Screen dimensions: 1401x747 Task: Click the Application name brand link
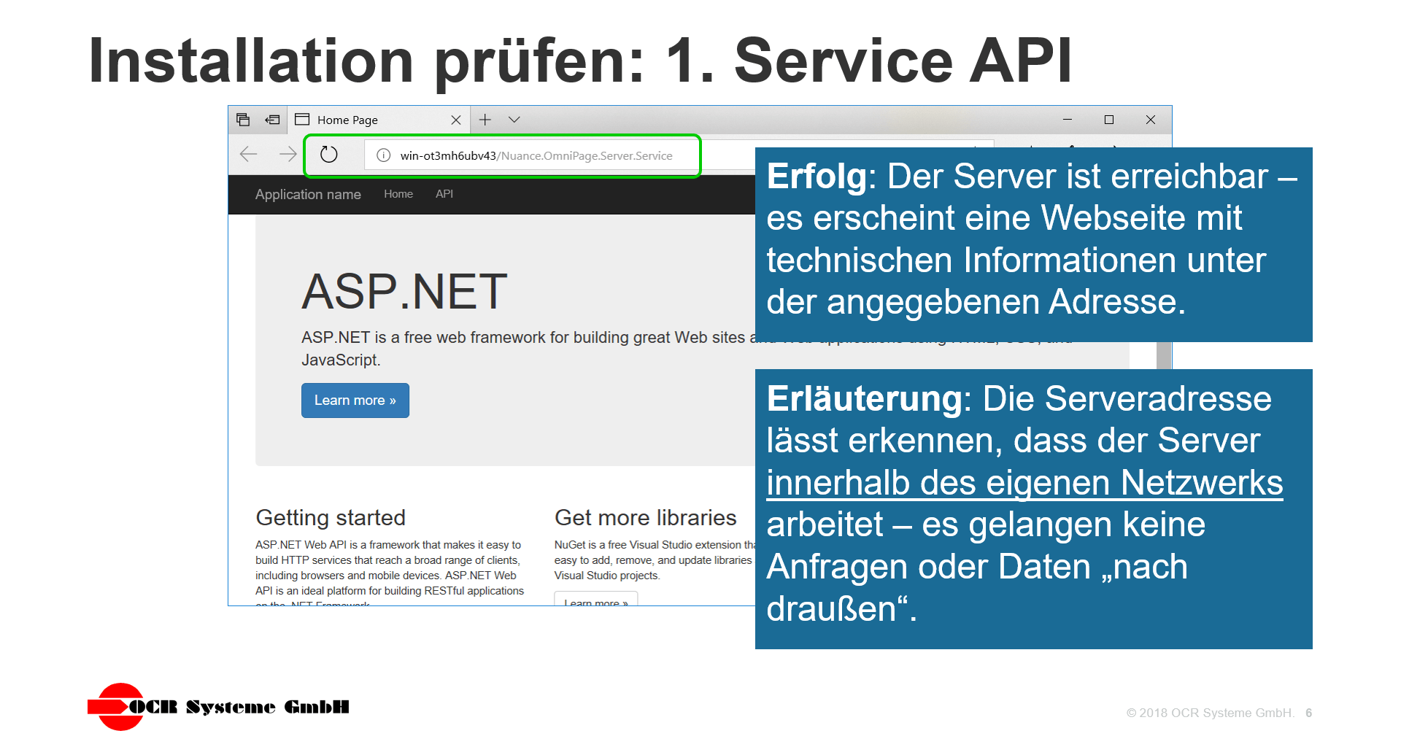coord(307,194)
